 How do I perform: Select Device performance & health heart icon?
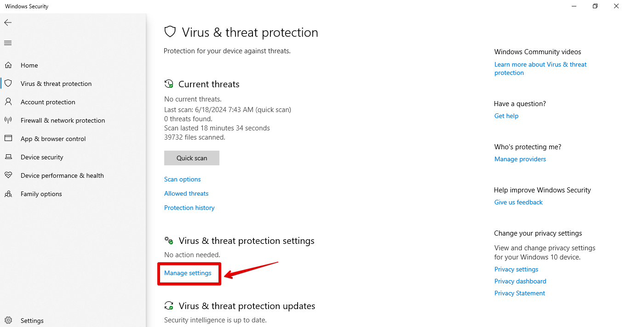click(8, 175)
